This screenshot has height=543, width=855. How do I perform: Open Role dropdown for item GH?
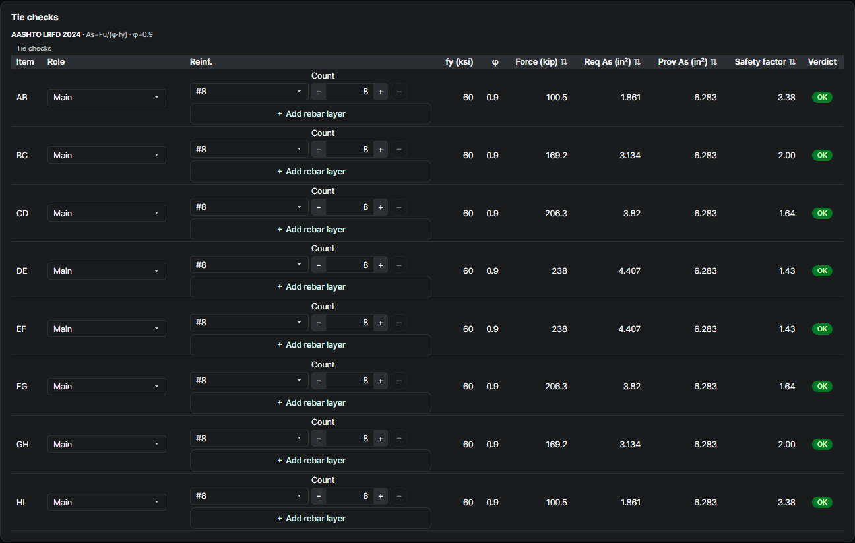(107, 444)
